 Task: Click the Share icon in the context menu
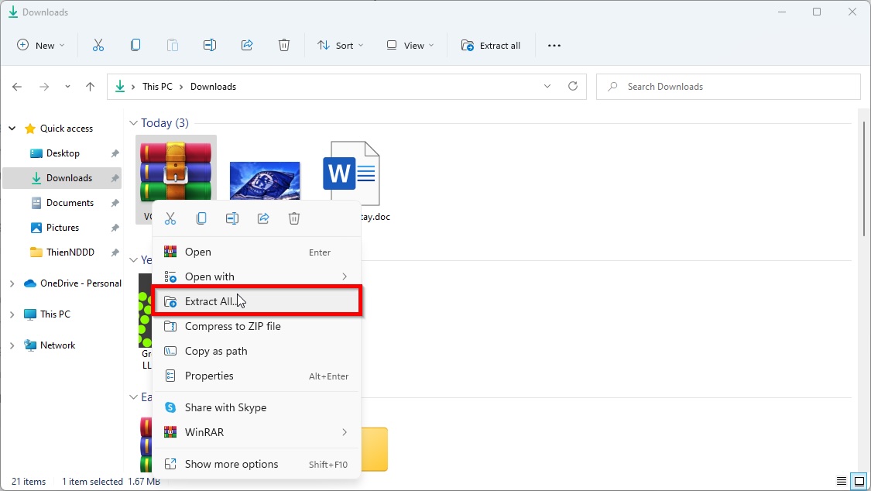pyautogui.click(x=263, y=219)
